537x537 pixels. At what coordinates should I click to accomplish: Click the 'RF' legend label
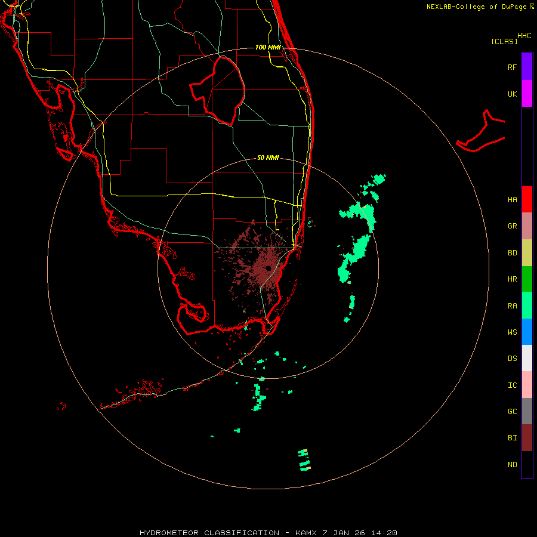click(x=512, y=67)
